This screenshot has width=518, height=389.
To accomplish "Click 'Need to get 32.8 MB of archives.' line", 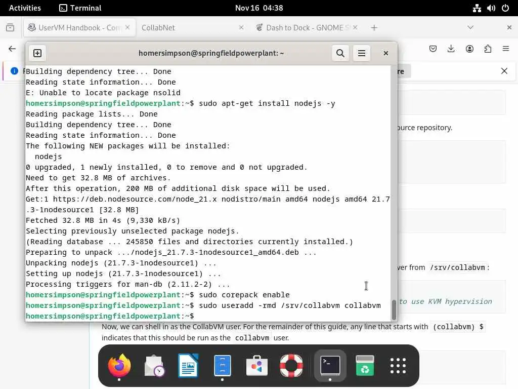I will [98, 178].
